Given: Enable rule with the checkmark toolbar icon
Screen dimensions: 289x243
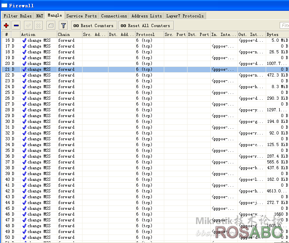Looking at the screenshot, I should coord(28,25).
